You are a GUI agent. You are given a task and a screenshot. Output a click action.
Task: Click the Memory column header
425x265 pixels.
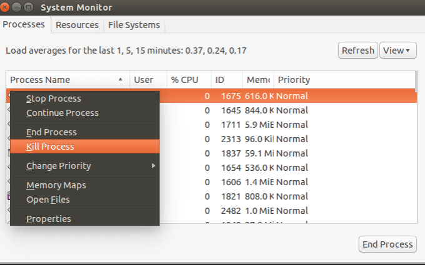pyautogui.click(x=257, y=80)
